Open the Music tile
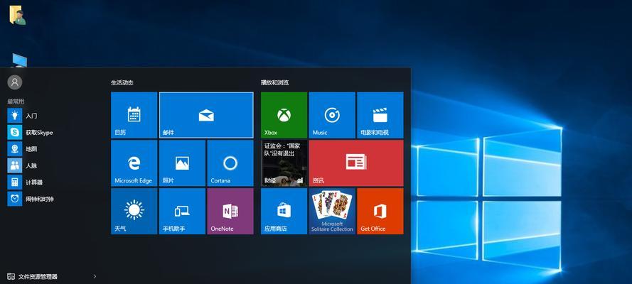The width and height of the screenshot is (632, 284). pos(332,115)
